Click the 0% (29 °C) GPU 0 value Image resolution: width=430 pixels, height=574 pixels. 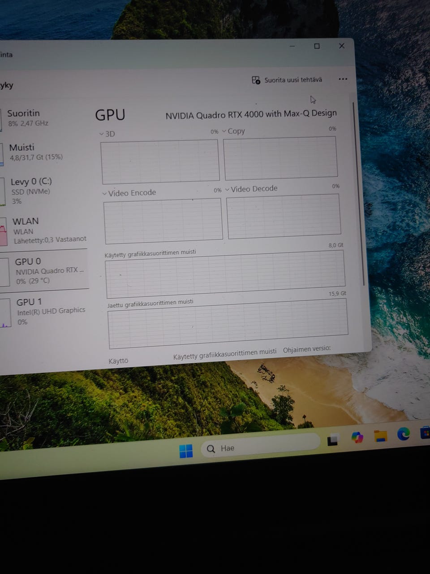33,281
